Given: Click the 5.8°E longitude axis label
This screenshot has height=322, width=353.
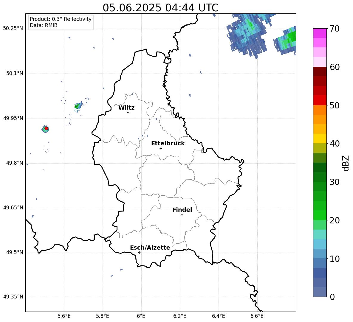Looking at the screenshot, I should pos(103,316).
